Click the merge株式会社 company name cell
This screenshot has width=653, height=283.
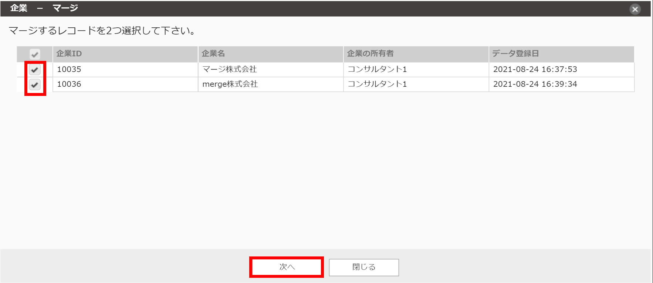pyautogui.click(x=230, y=84)
